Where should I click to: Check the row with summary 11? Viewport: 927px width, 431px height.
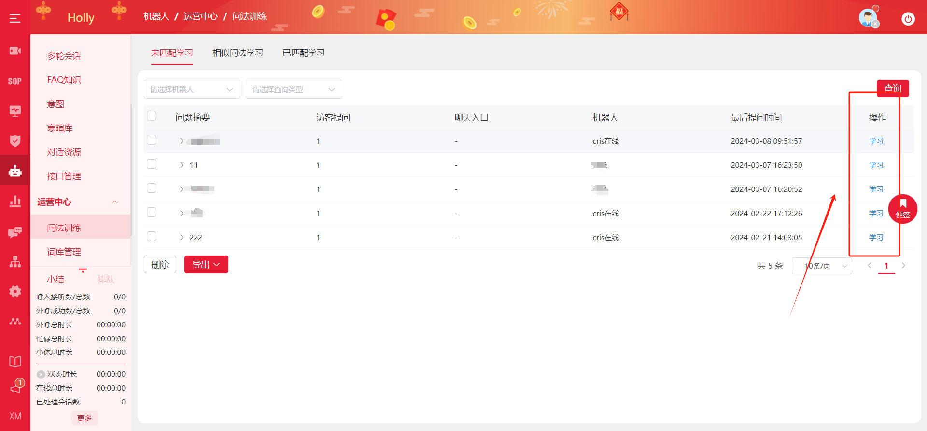[x=152, y=164]
